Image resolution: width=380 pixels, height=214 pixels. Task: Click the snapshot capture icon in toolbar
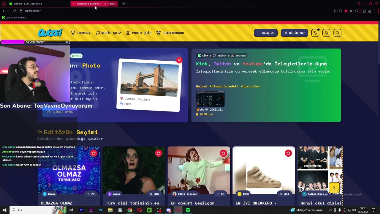[341, 11]
